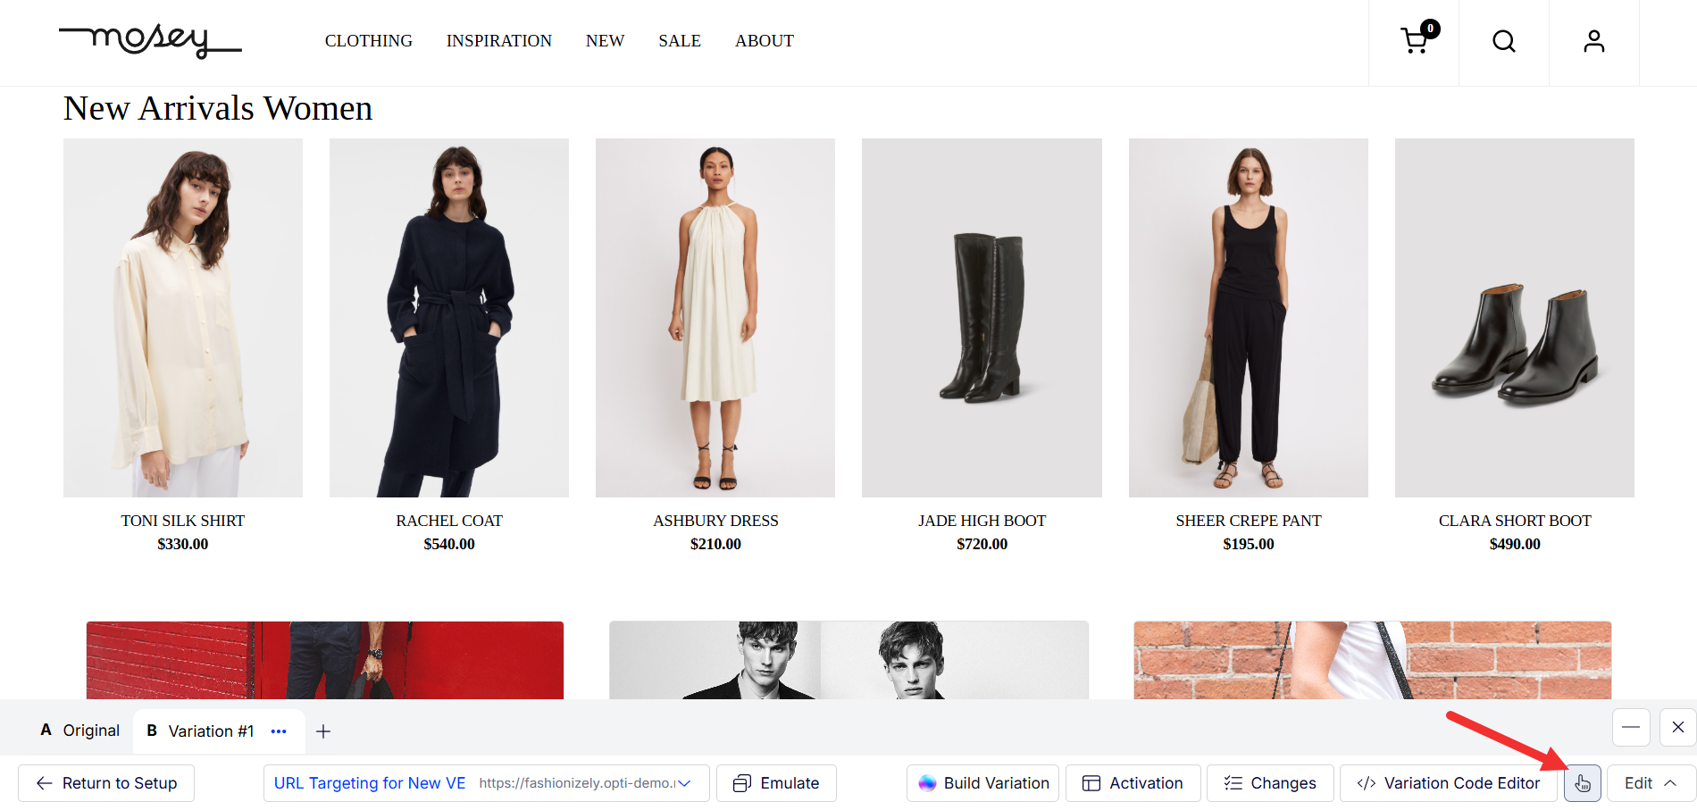Viewport: 1697px width, 810px height.
Task: Open the Variation Code Editor
Action: 1448,783
